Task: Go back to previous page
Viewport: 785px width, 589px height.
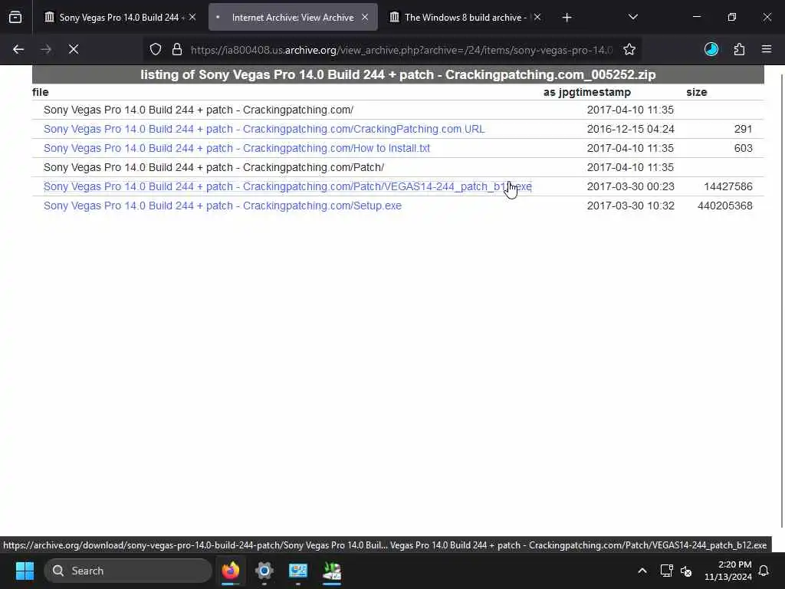Action: [18, 49]
